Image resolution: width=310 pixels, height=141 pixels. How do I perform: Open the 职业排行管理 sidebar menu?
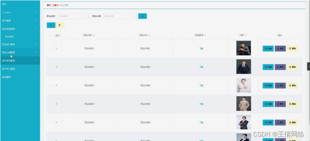click(20, 44)
